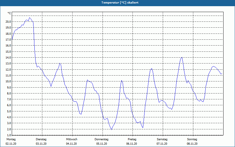
Task: Click the title 'Temperatur [°C] skaliert'
Action: [120, 3]
